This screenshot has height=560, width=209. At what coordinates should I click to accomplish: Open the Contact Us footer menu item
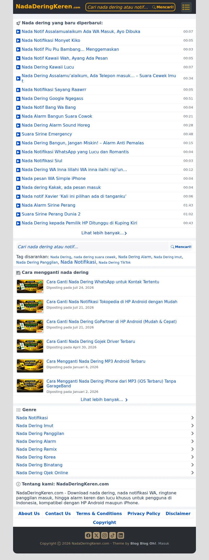(58, 513)
